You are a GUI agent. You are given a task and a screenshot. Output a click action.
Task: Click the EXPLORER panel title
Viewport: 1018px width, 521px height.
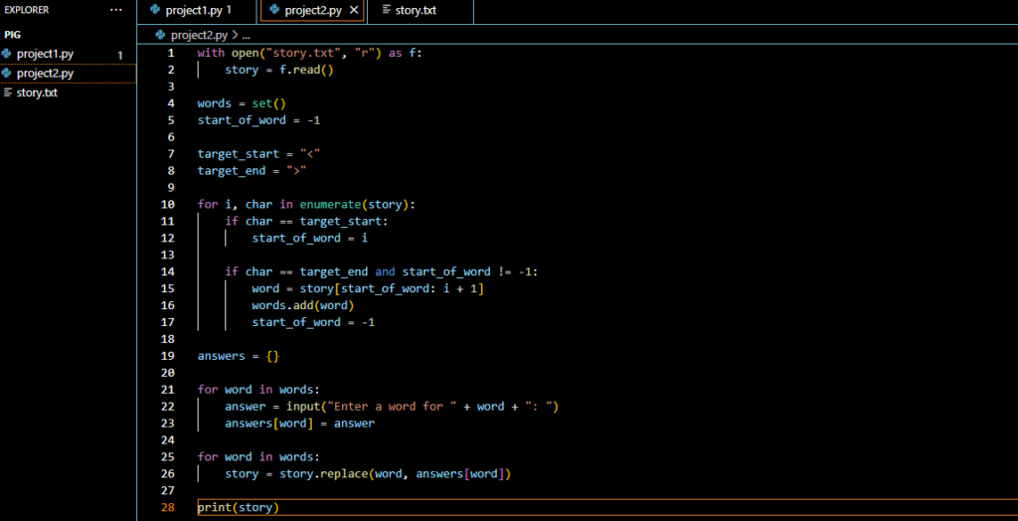click(28, 10)
